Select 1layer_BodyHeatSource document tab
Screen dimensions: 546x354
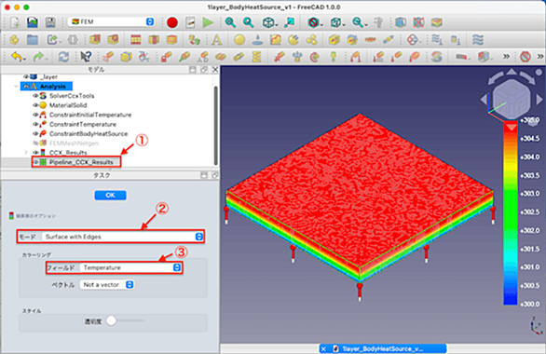383,348
